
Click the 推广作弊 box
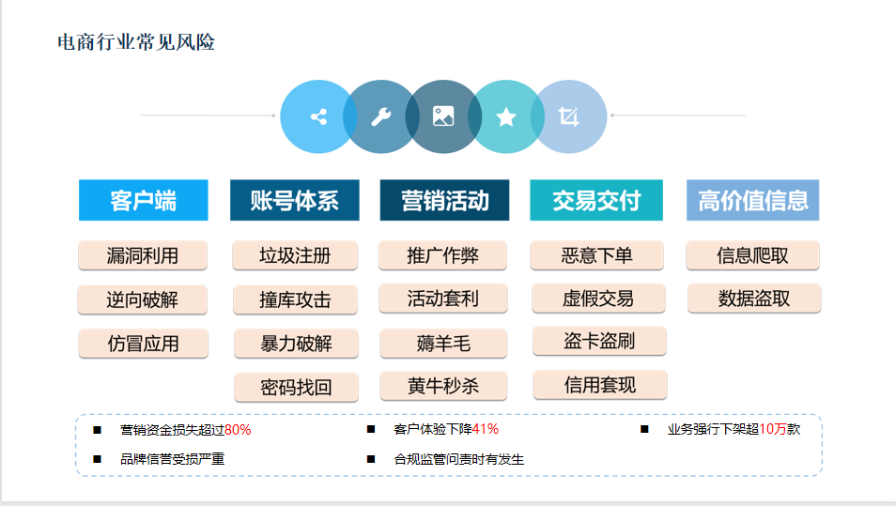(x=443, y=255)
